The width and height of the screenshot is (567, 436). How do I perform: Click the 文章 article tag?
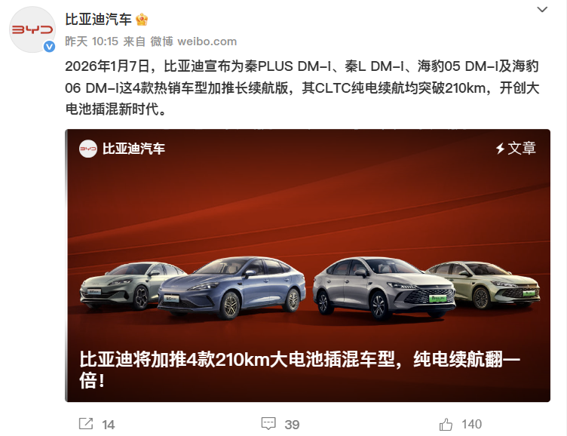522,149
